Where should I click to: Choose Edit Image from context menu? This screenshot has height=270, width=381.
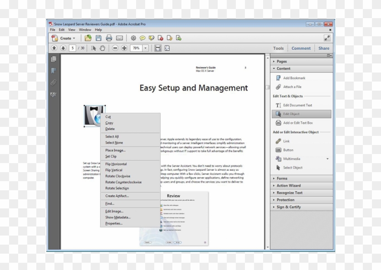click(131, 211)
